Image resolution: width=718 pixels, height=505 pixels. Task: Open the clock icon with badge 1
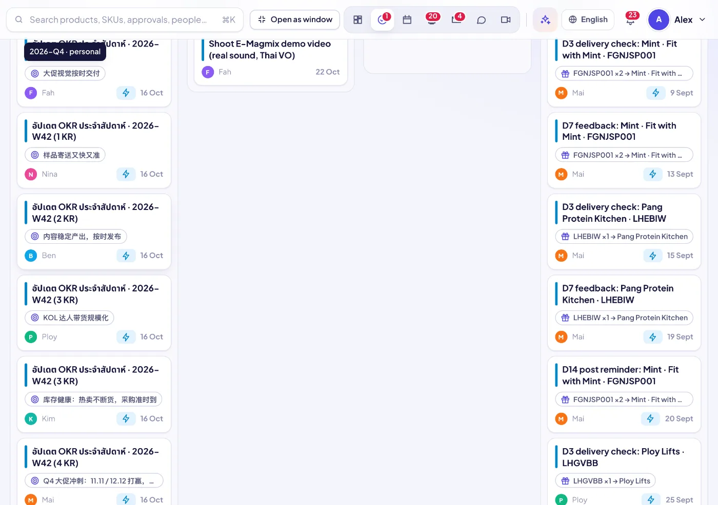(383, 19)
